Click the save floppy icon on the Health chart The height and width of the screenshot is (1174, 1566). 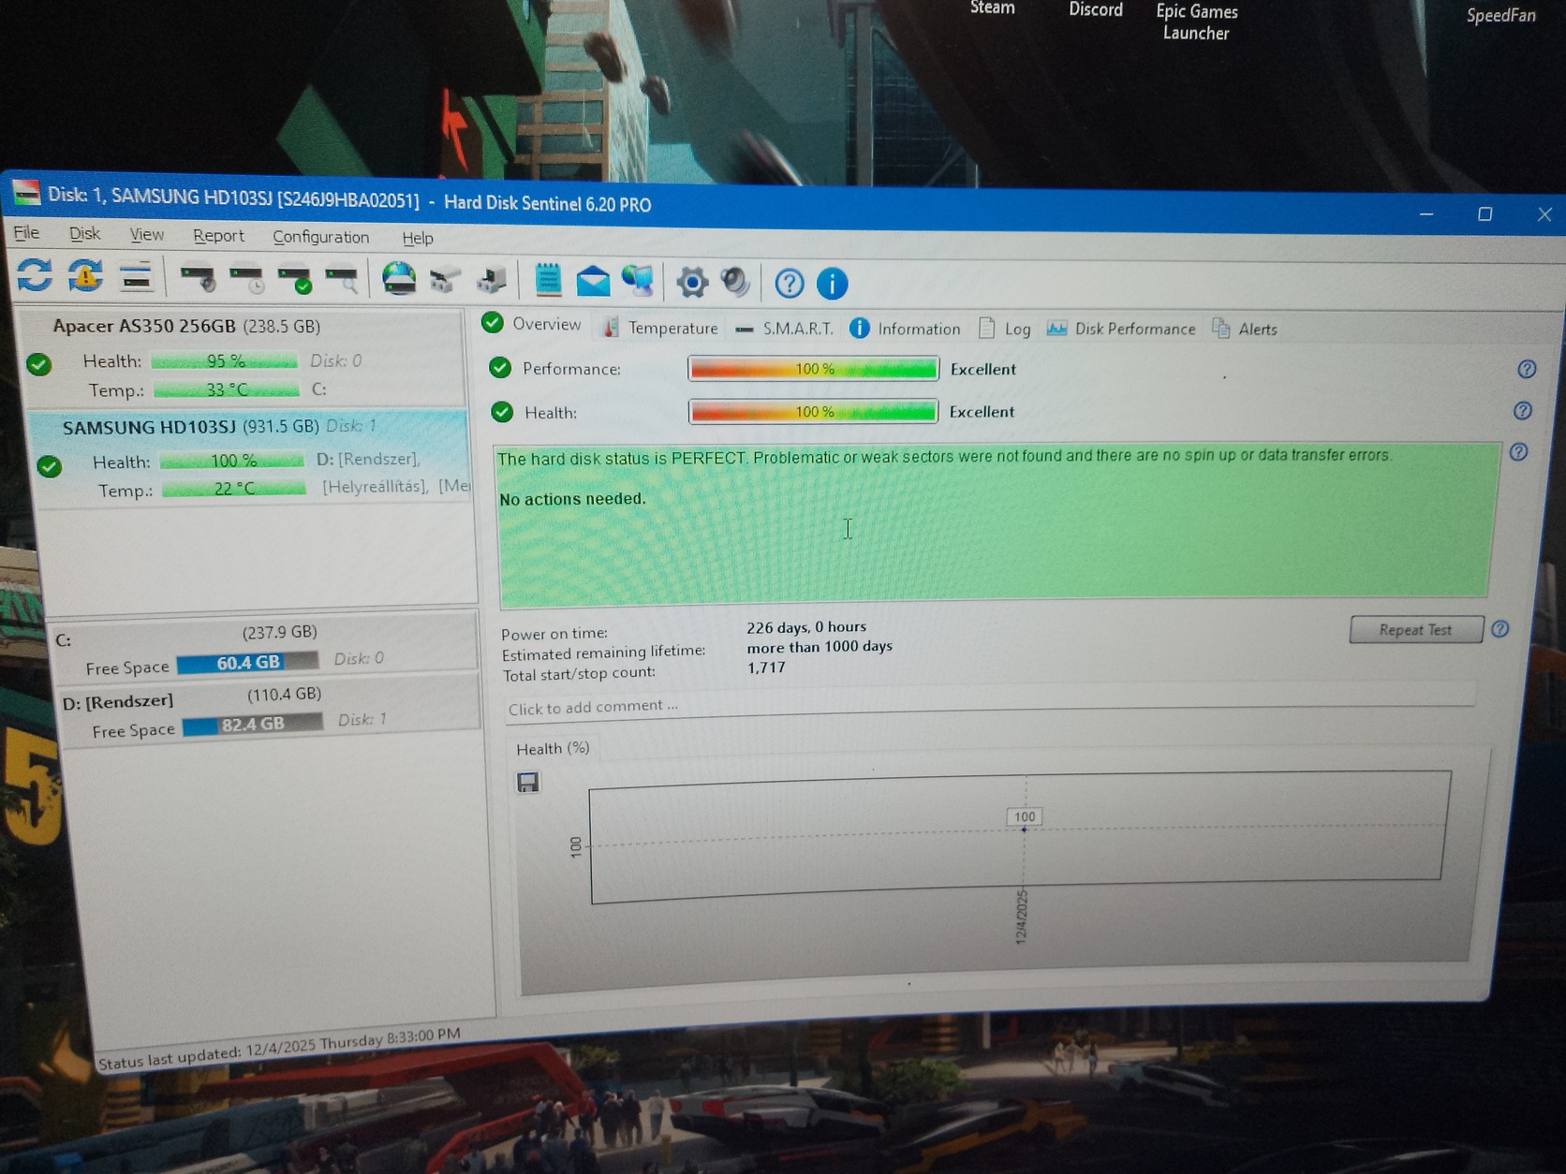[x=528, y=783]
